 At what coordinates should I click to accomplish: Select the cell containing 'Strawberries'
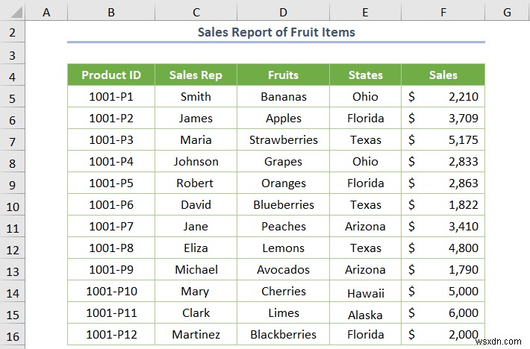284,140
